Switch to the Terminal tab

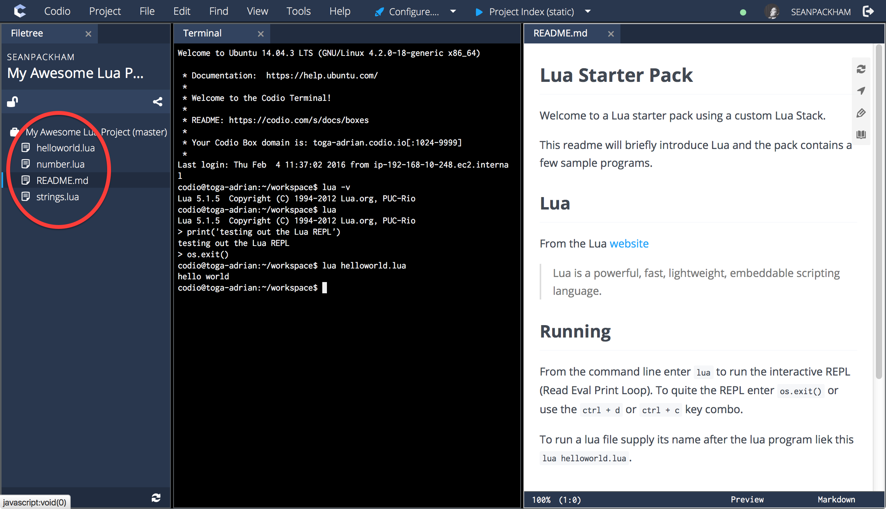[202, 33]
